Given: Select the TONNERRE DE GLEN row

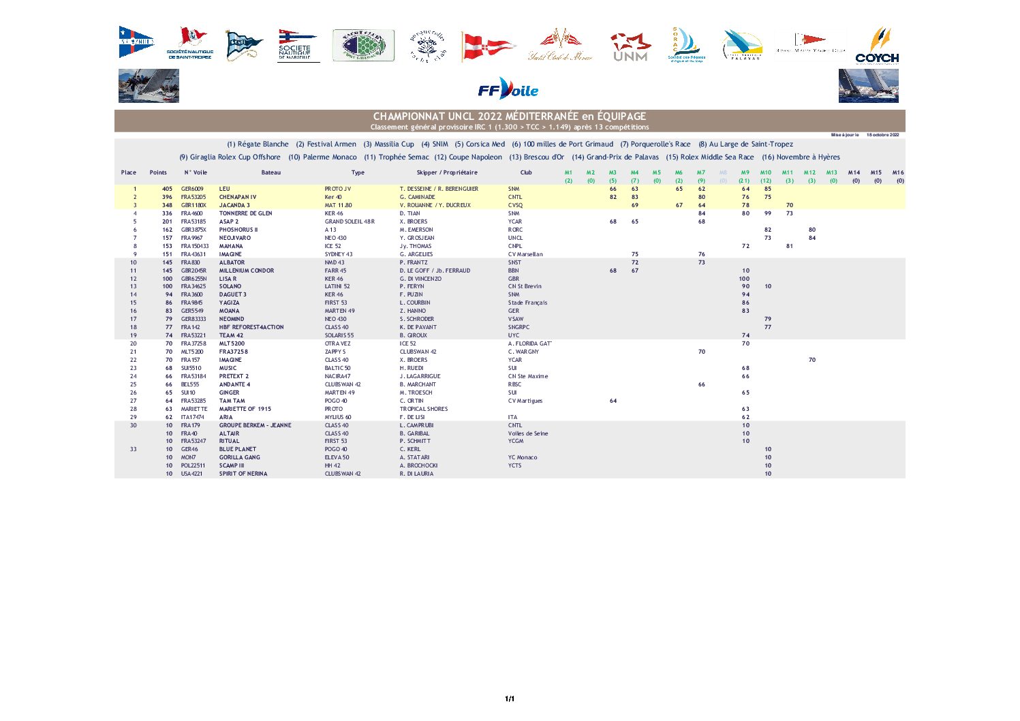Looking at the screenshot, I should coord(510,213).
